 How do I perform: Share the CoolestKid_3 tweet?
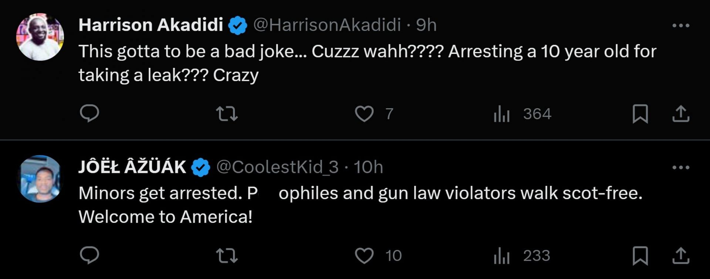tap(681, 255)
